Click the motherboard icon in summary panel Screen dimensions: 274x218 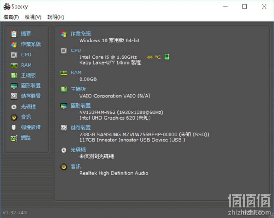tap(64, 89)
